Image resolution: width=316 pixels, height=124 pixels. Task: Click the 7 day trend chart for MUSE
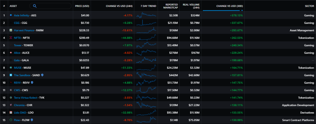pos(147,68)
